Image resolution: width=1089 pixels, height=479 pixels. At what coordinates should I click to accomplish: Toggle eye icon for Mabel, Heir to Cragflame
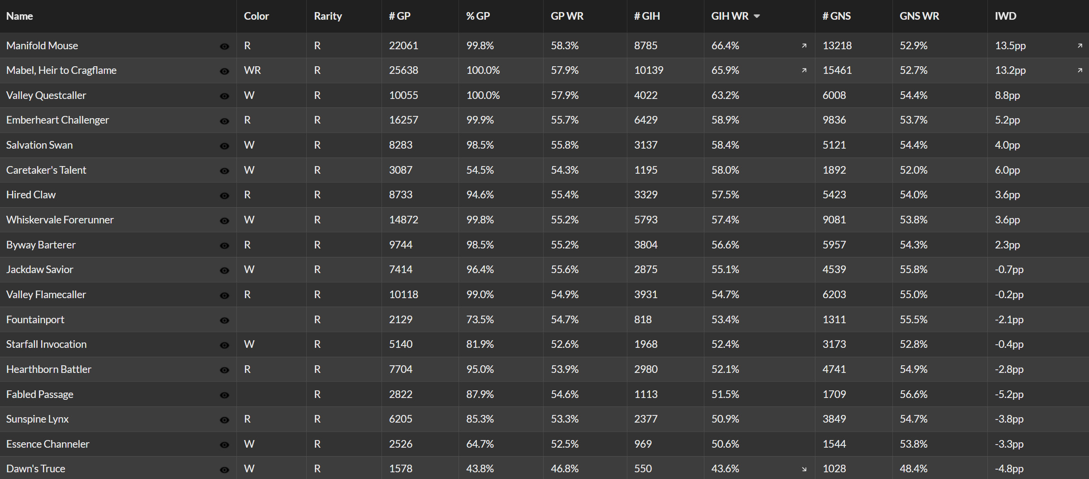coord(224,71)
